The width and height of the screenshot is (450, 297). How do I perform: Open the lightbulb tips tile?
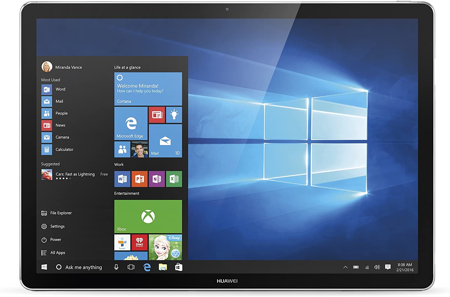coord(174,115)
